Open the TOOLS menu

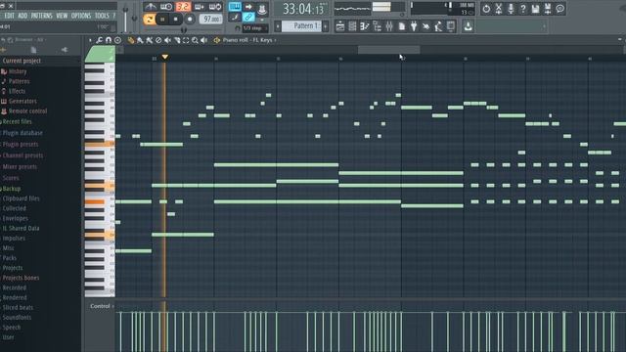pos(102,16)
